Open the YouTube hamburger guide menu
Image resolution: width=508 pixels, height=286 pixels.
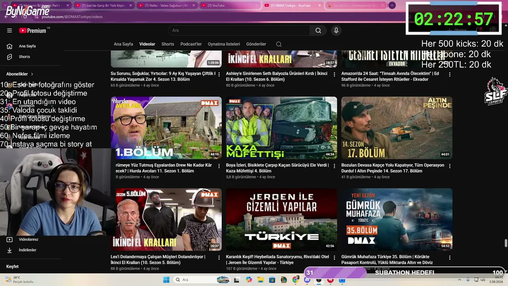point(10,31)
